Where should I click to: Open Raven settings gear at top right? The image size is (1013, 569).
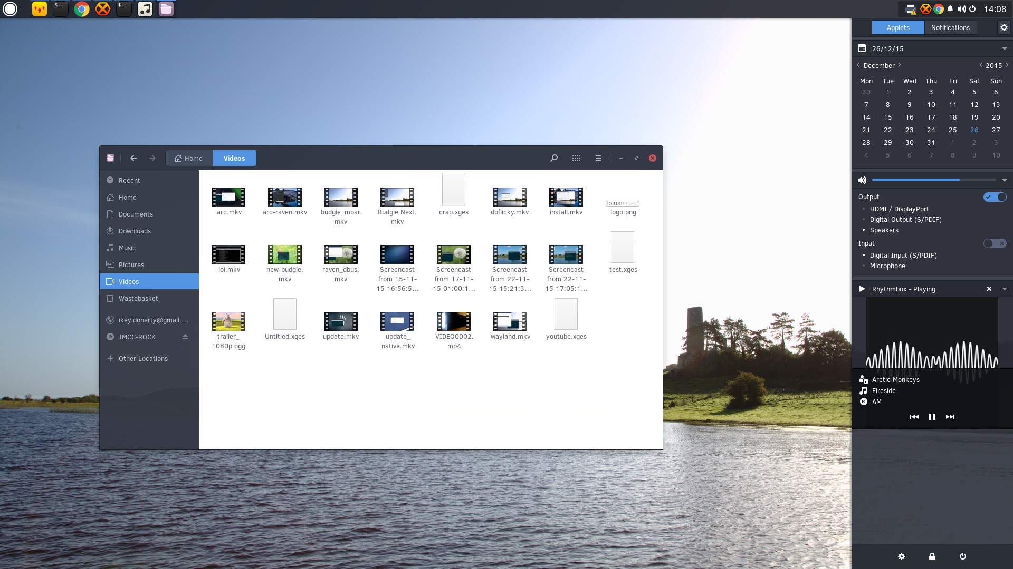tap(1004, 27)
